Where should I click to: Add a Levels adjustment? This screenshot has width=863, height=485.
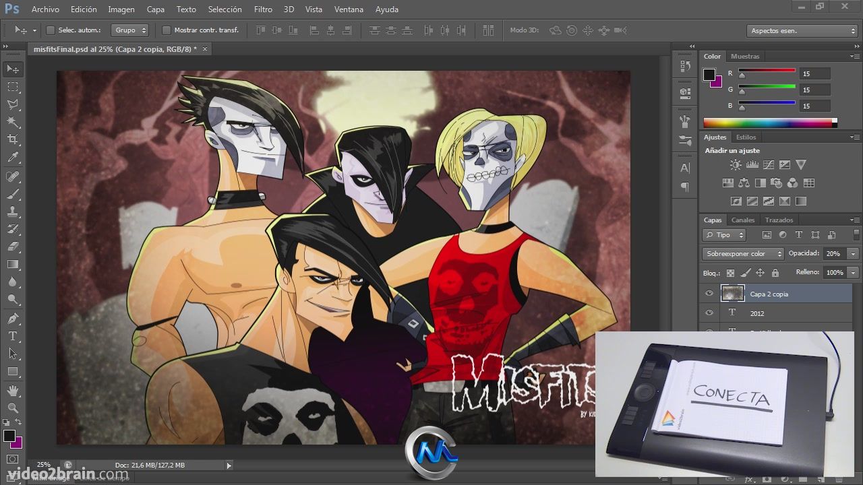point(752,164)
